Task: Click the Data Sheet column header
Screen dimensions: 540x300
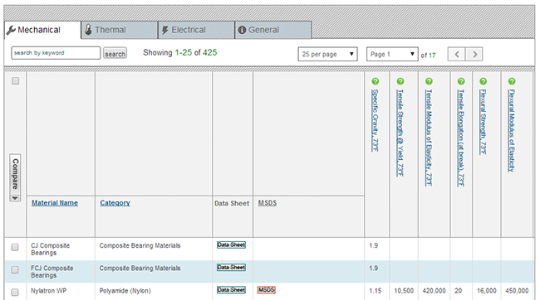Action: point(232,203)
